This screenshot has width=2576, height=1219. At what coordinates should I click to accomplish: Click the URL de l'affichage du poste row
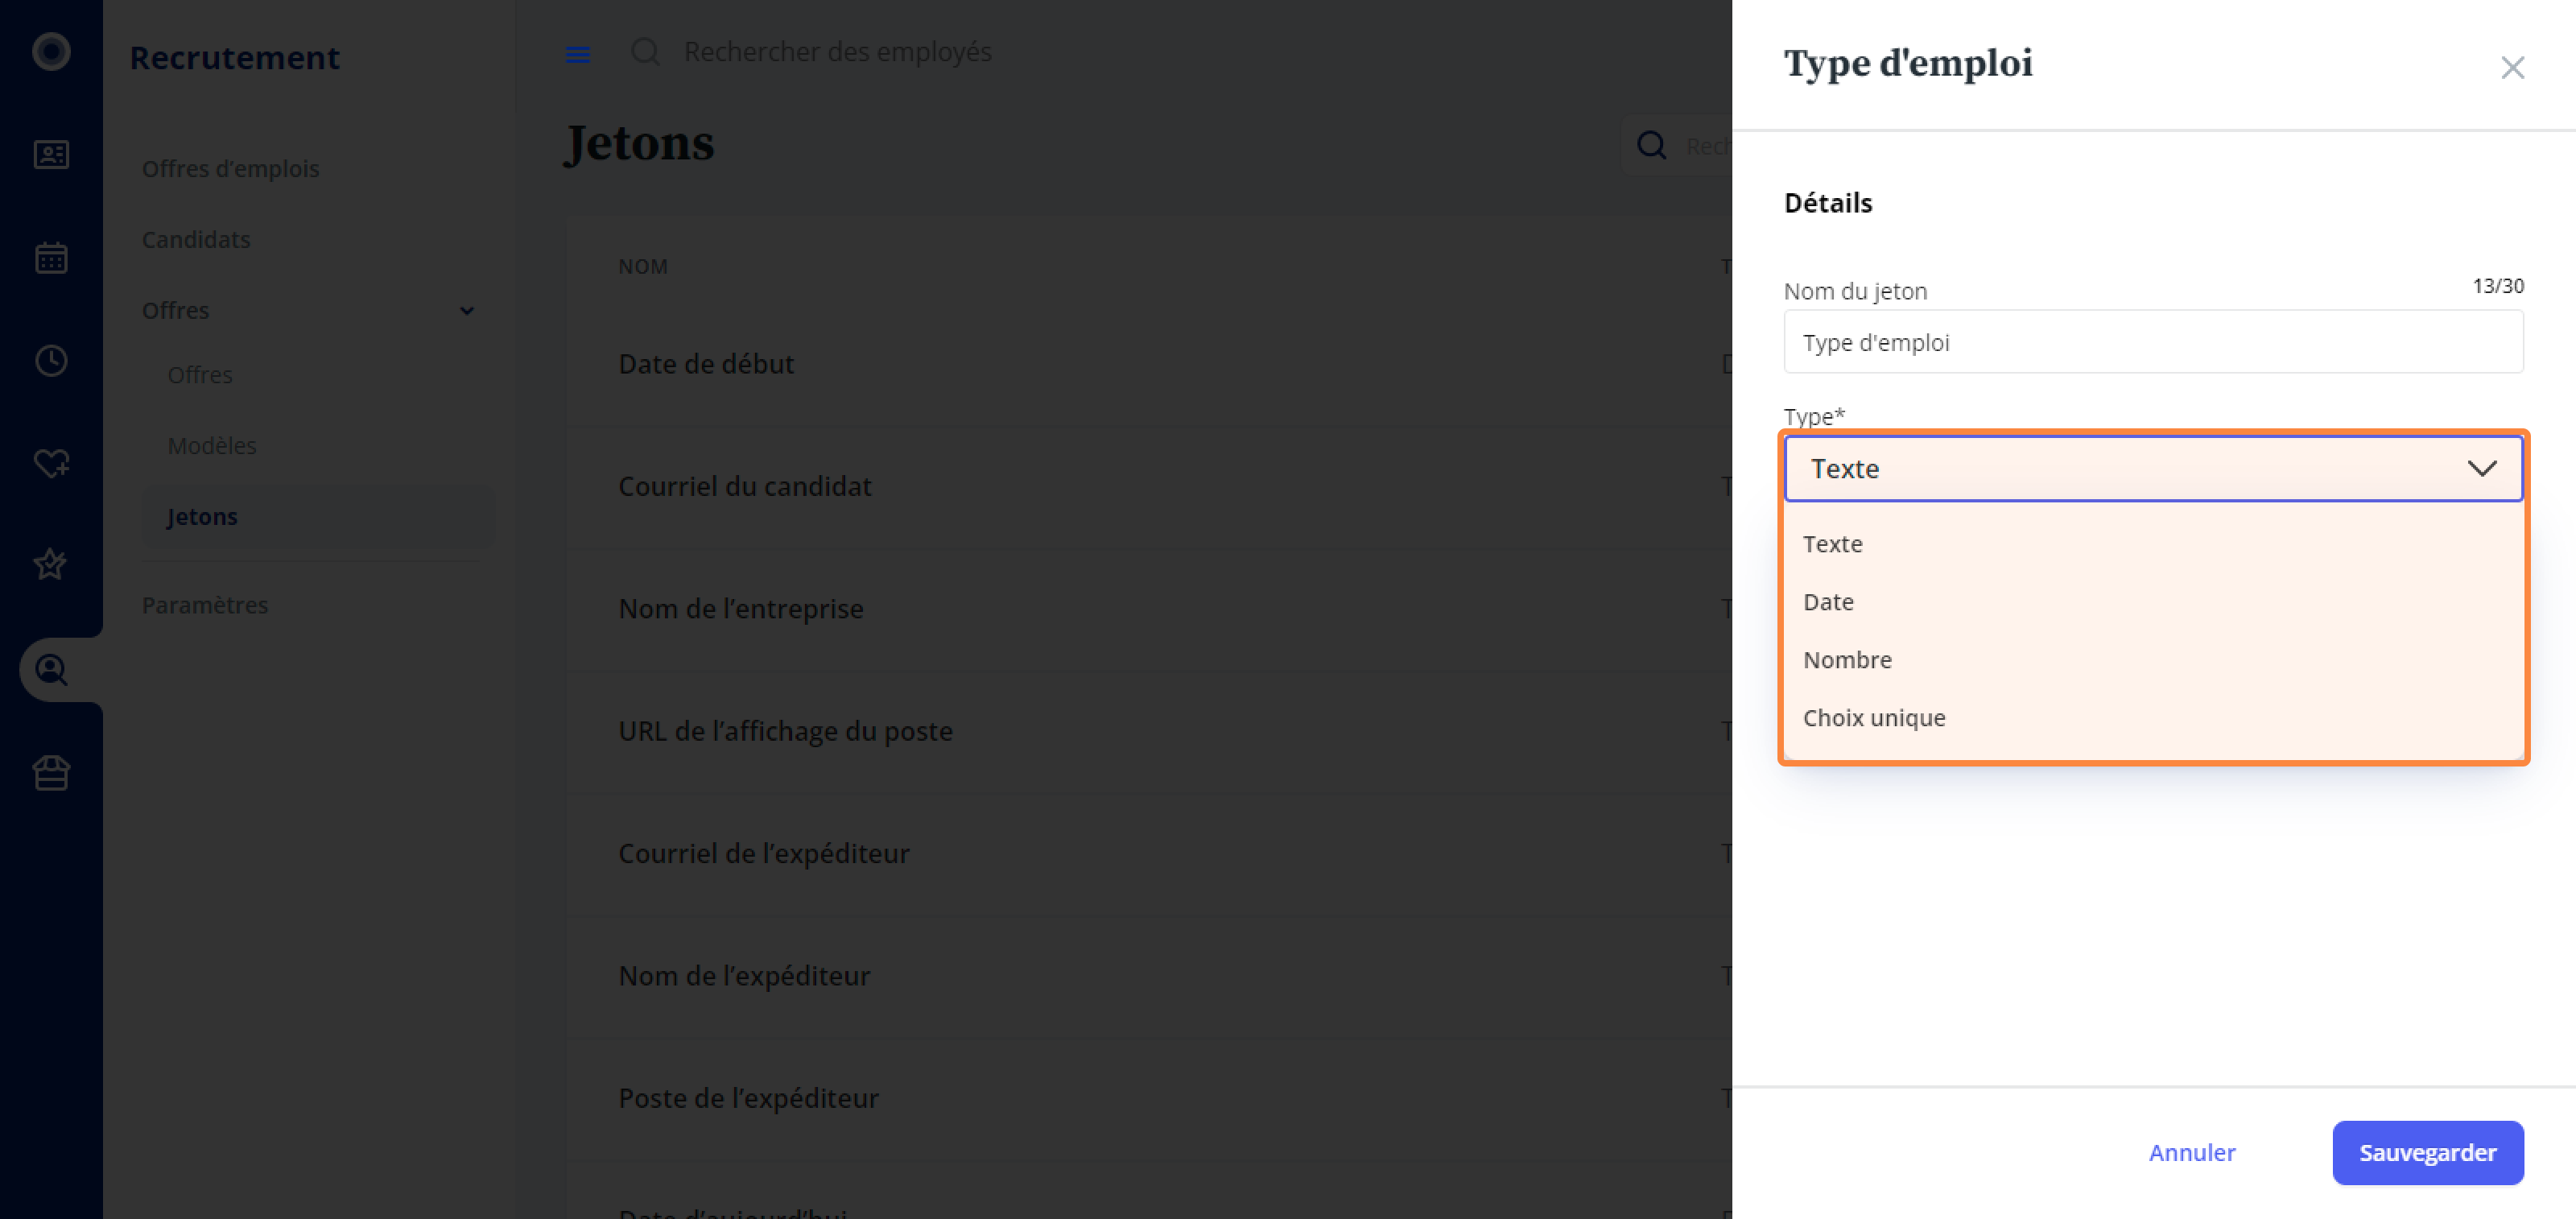[1148, 731]
